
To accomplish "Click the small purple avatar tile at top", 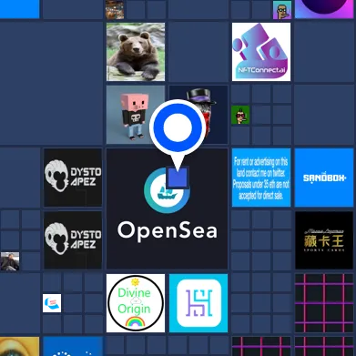I will coord(282,10).
